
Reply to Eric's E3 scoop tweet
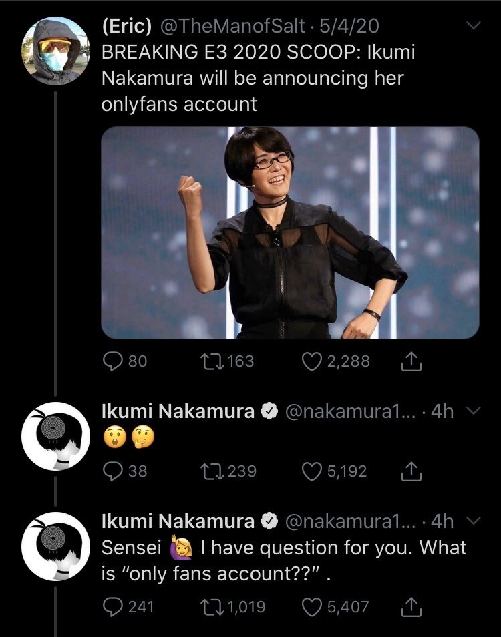111,361
